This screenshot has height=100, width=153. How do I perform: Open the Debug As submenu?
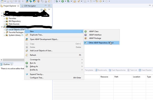point(54,66)
